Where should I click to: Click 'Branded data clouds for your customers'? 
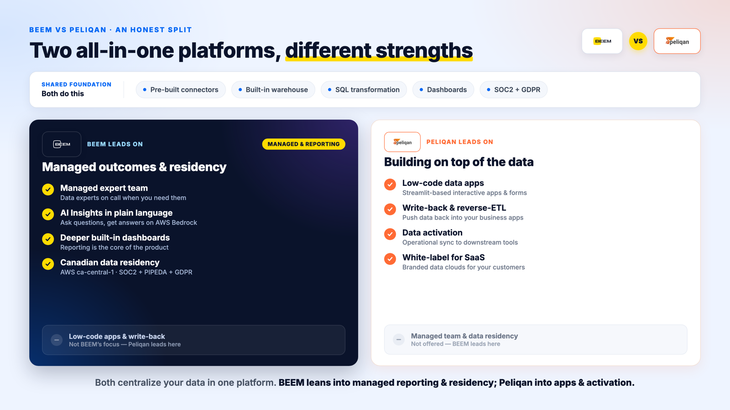pos(464,267)
